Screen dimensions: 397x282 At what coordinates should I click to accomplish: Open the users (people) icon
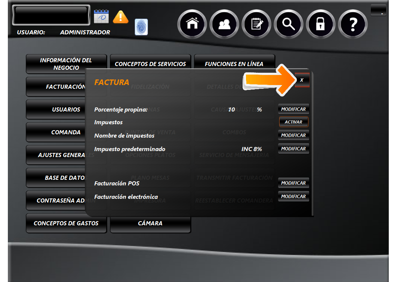coord(225,24)
